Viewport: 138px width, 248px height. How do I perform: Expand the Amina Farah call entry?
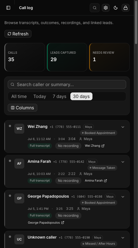pyautogui.click(x=123, y=162)
